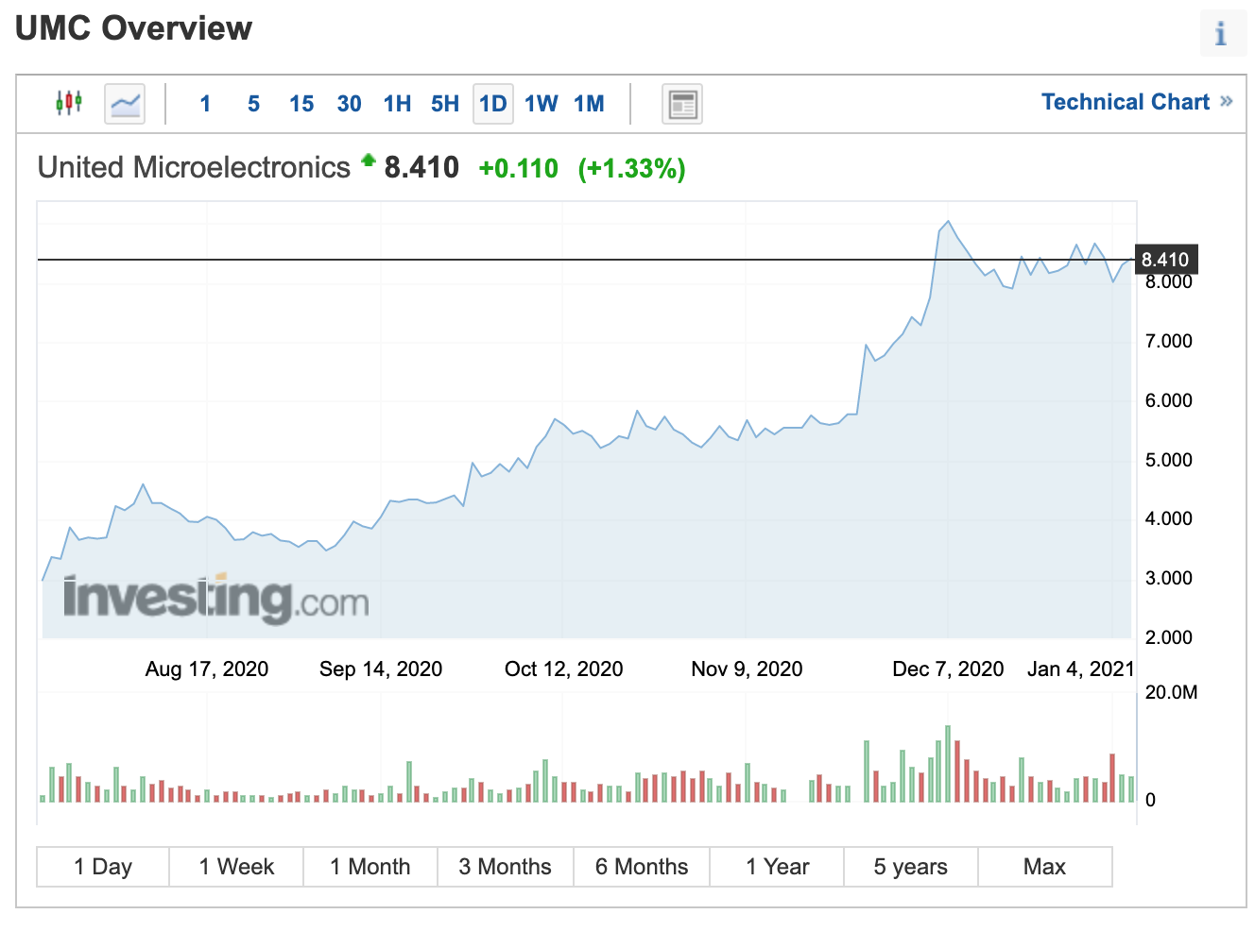Click the 8.410 last price in header

421,167
